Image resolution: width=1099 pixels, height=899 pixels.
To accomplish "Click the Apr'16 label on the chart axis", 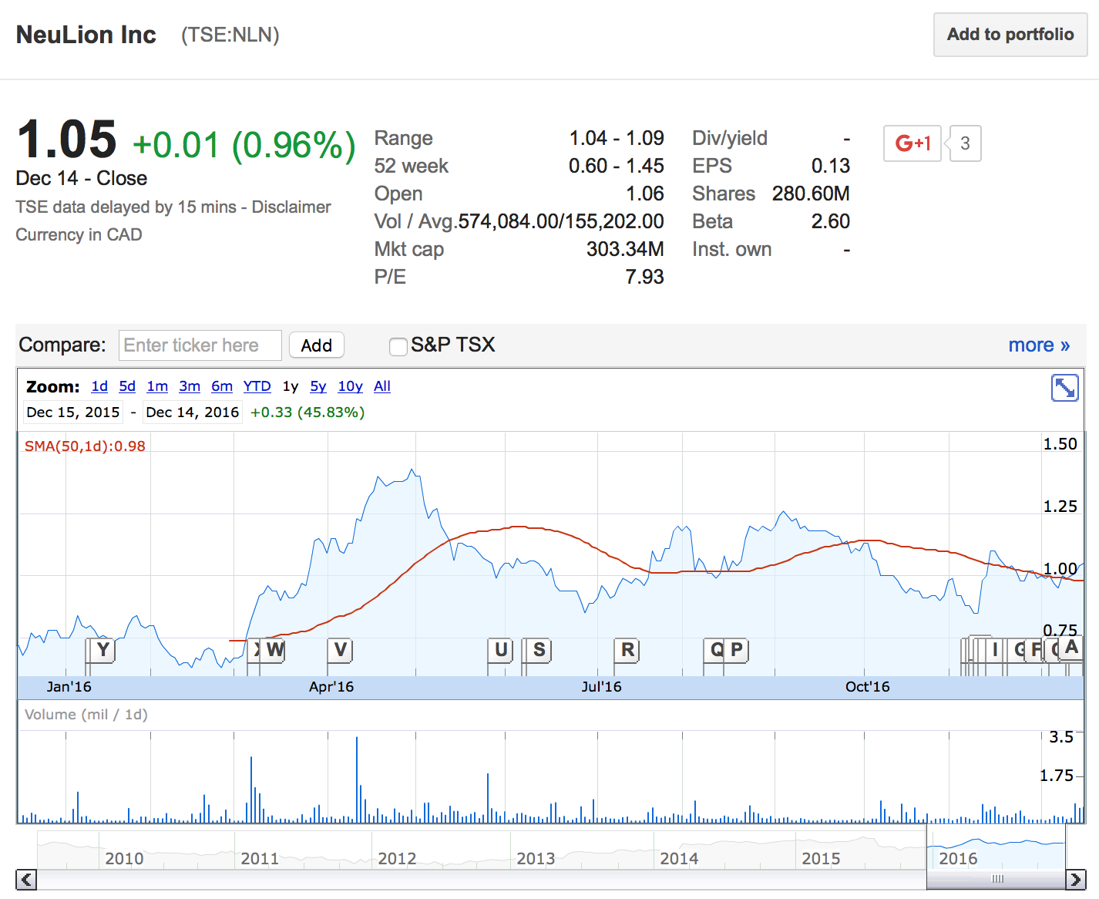I will click(331, 687).
